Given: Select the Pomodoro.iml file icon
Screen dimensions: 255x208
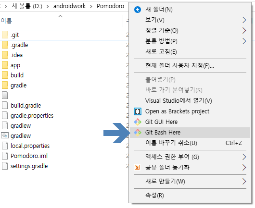Looking at the screenshot, I should pyautogui.click(x=5, y=156).
